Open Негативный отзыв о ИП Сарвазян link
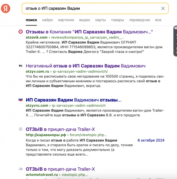177x179 pixels. click(85, 66)
